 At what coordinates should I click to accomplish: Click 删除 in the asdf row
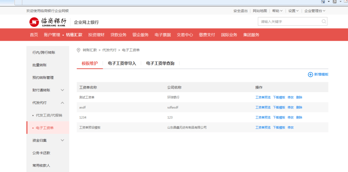[299, 107]
